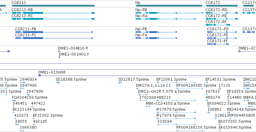The width and height of the screenshot is (256, 132).
Task: Click the 106862 feature label
Action: [x=214, y=109]
